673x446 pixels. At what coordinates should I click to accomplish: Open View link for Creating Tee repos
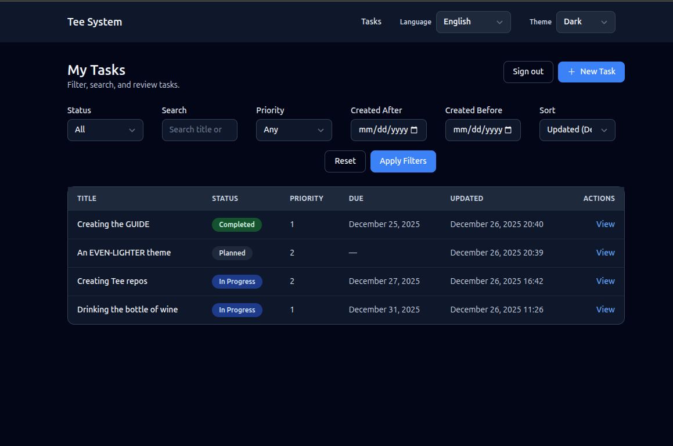click(605, 281)
